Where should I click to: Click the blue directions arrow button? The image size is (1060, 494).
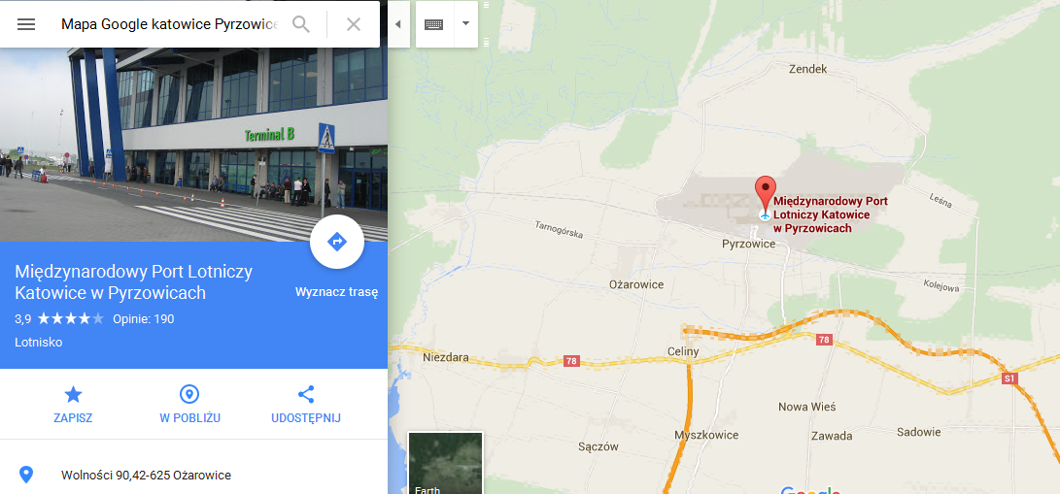337,242
